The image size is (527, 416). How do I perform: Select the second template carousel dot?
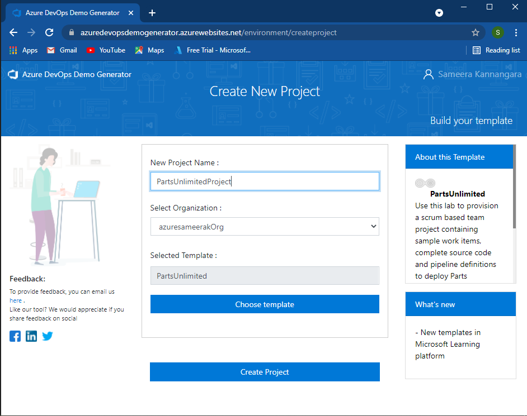[430, 183]
